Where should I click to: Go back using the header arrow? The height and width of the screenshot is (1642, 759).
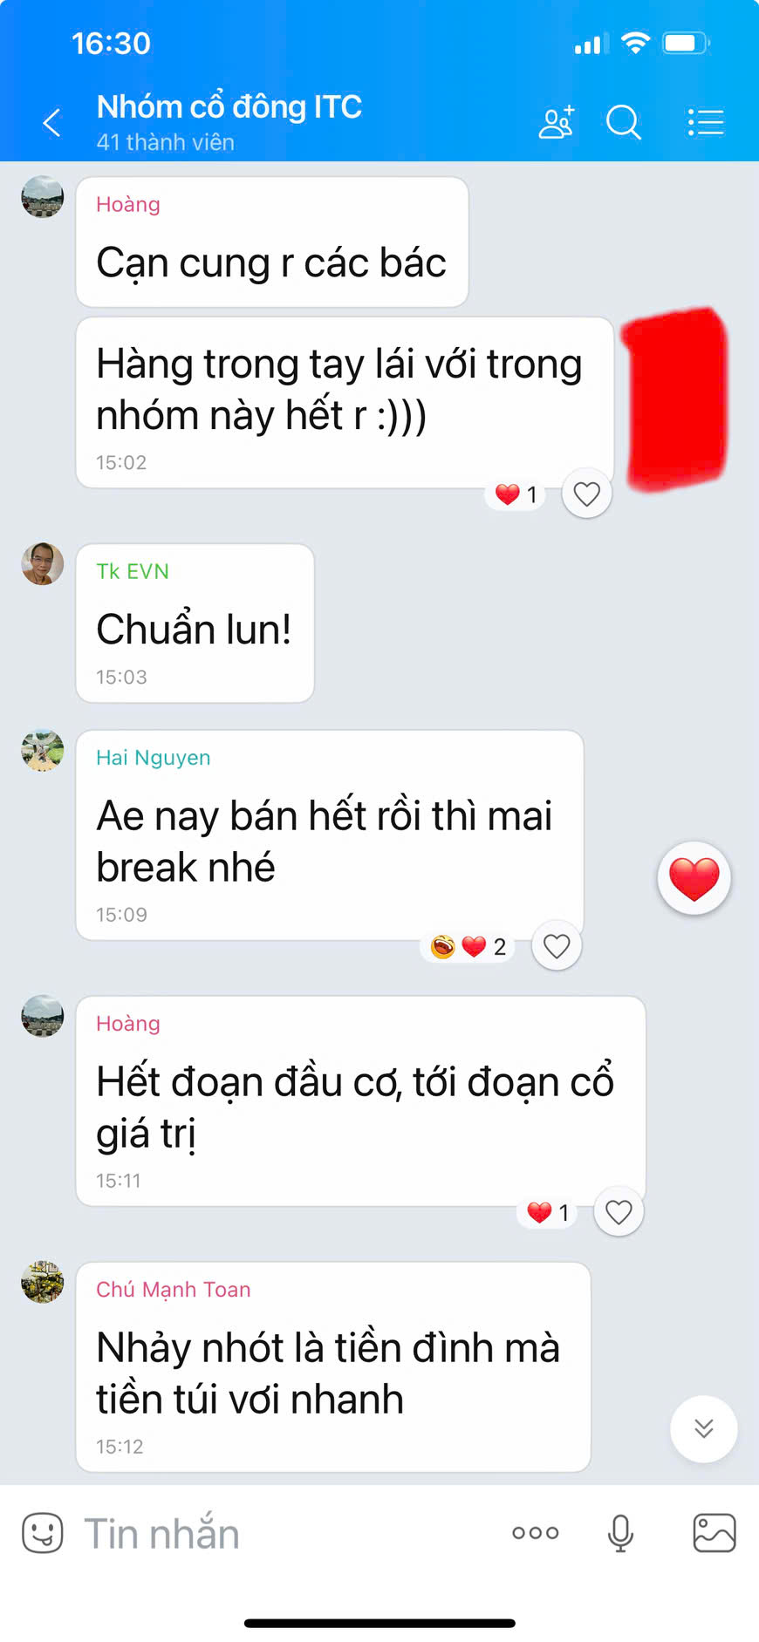click(52, 123)
